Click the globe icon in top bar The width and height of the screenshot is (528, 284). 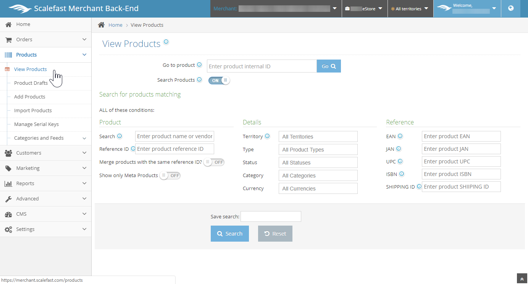511,8
